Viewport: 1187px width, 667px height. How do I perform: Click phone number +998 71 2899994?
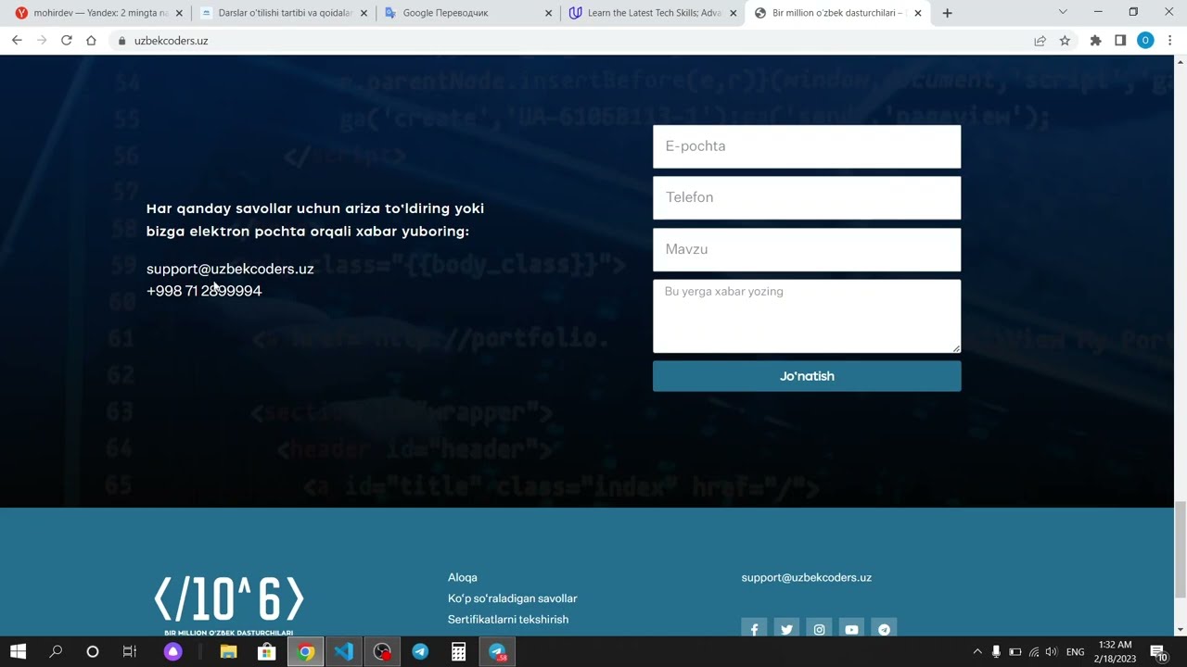204,291
